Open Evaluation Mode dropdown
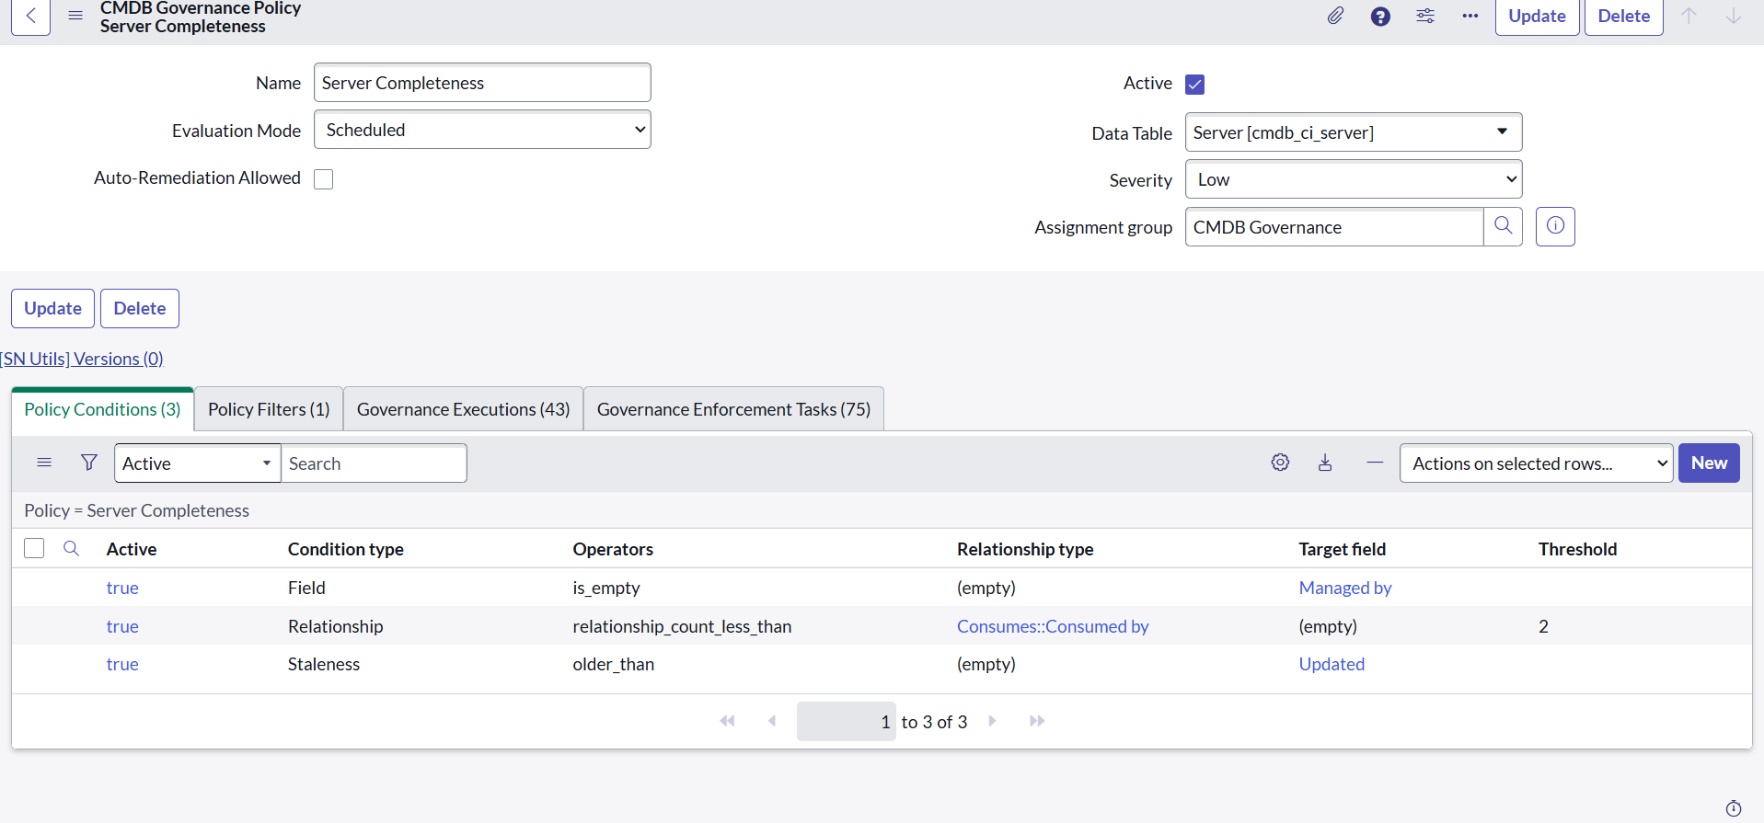Image resolution: width=1764 pixels, height=823 pixels. [x=482, y=130]
